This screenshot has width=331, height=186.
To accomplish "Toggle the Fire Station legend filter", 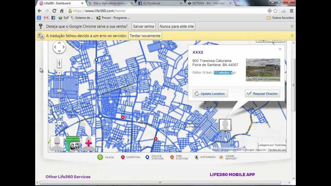I will pos(179,157).
